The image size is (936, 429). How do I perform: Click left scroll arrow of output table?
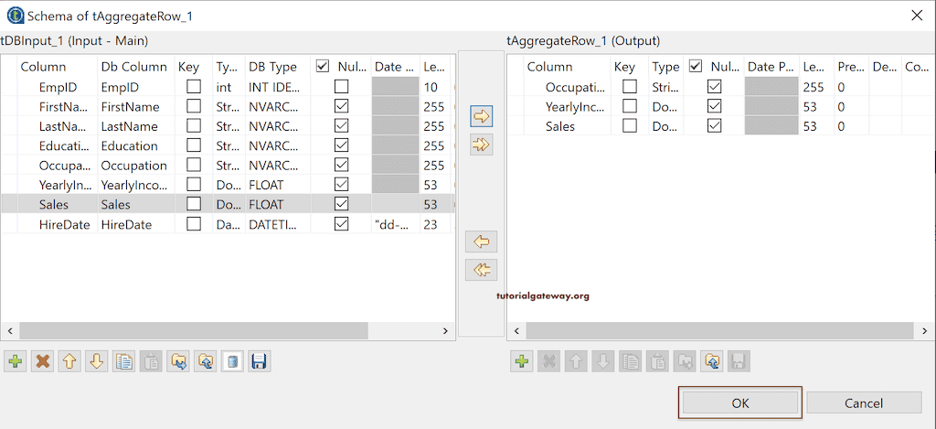(516, 330)
